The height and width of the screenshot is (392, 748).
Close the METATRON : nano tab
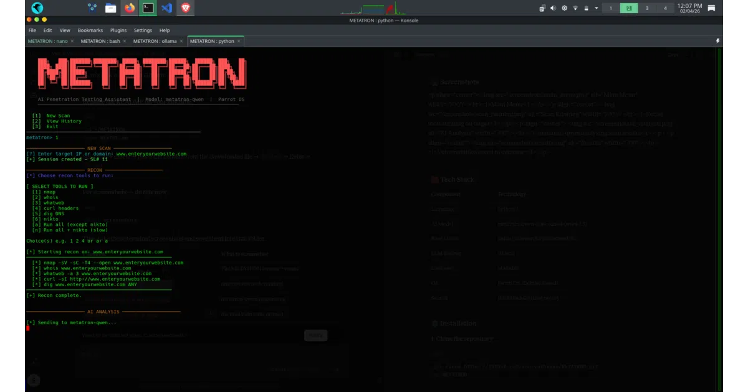pyautogui.click(x=72, y=41)
